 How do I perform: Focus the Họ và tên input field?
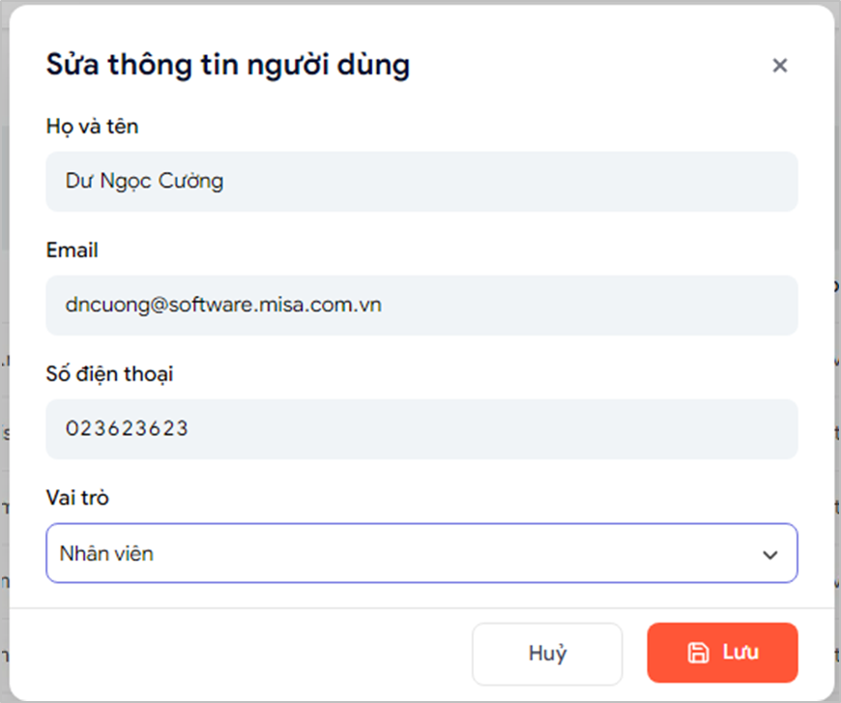421,182
